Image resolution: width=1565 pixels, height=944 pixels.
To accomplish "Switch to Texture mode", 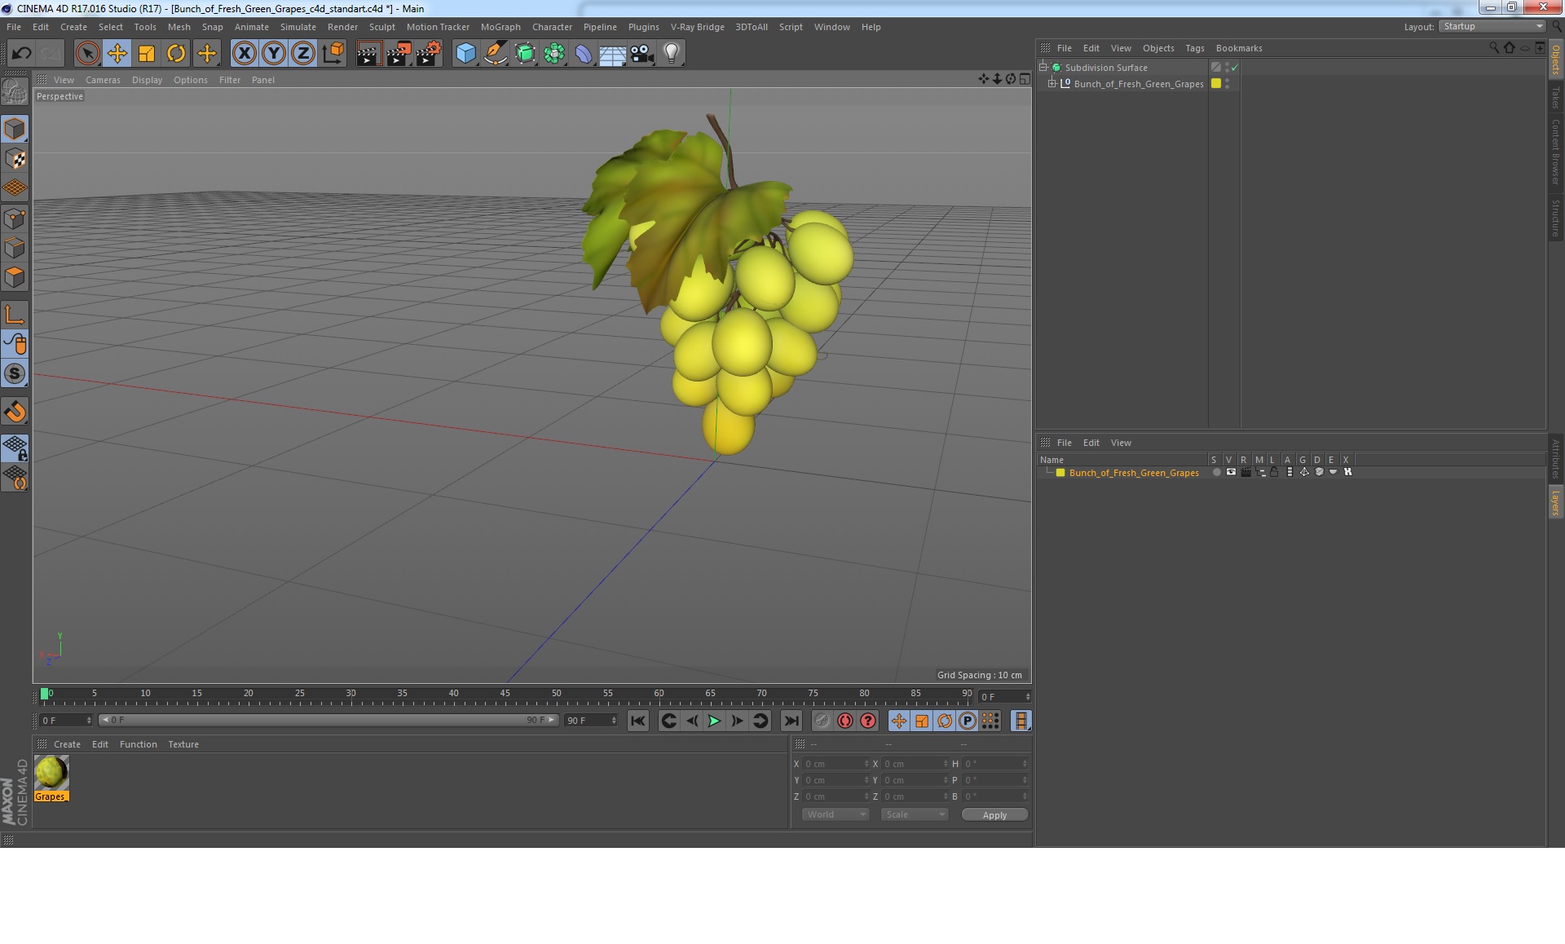I will click(x=15, y=159).
